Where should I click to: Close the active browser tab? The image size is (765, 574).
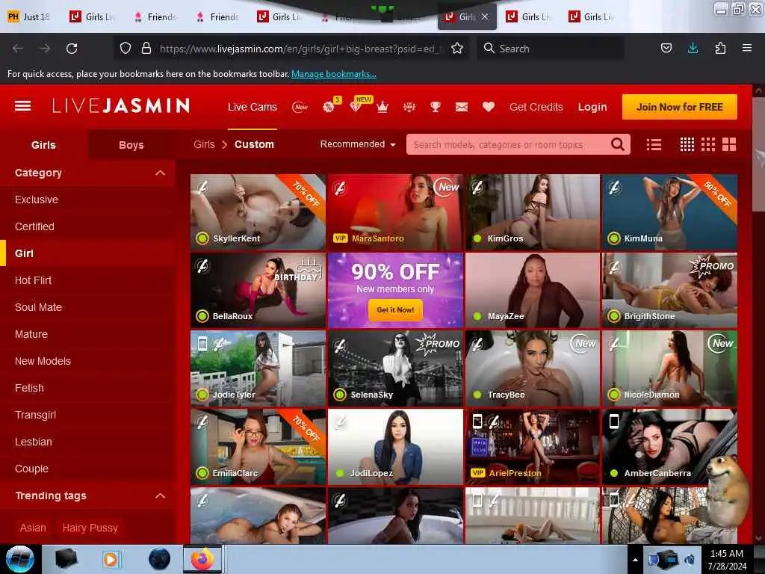484,16
